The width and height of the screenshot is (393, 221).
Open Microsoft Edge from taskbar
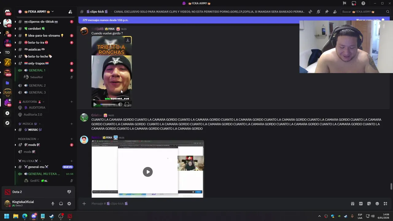click(x=25, y=216)
